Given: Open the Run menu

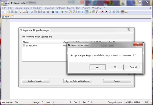Looking at the screenshot, I should click(78, 8).
